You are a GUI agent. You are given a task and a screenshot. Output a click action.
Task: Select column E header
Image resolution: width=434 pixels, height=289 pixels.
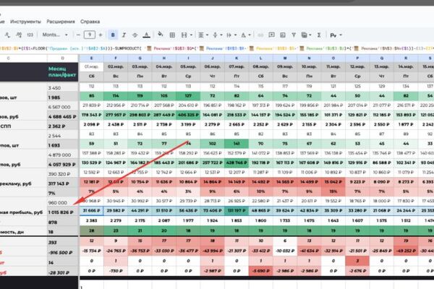91,58
